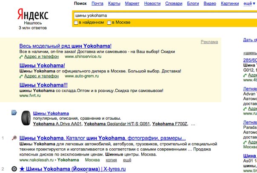Open the Yokohama Geolandar H/T-S G051 link

(x=117, y=124)
